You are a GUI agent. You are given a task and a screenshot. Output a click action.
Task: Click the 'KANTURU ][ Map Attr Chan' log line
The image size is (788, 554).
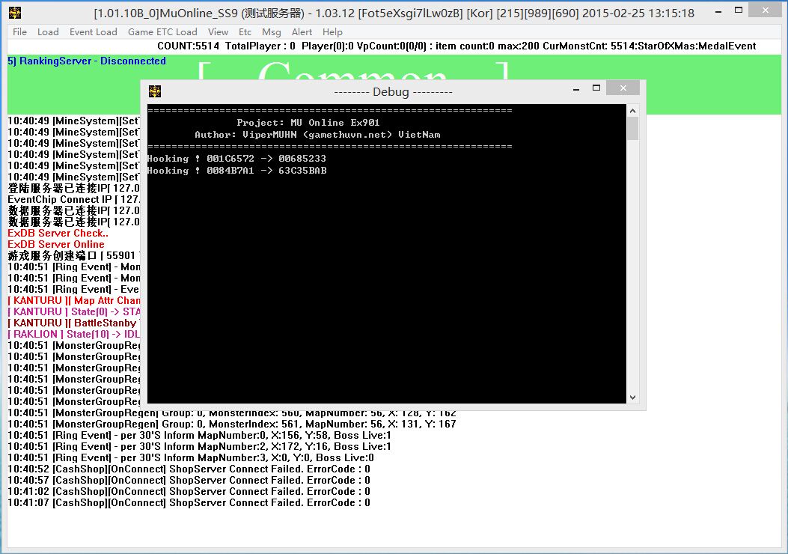[x=74, y=301]
